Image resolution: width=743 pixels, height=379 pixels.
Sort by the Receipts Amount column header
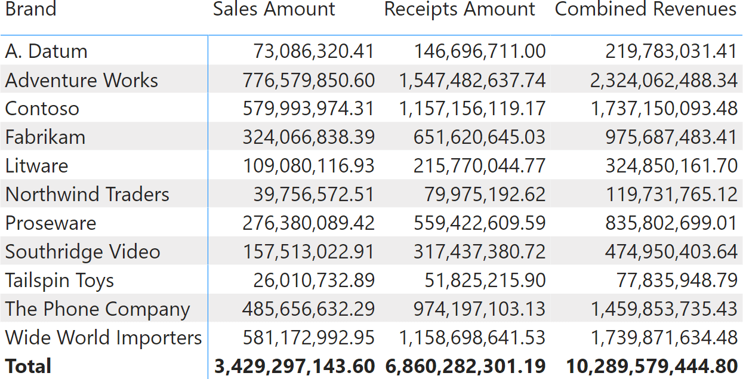pyautogui.click(x=460, y=9)
